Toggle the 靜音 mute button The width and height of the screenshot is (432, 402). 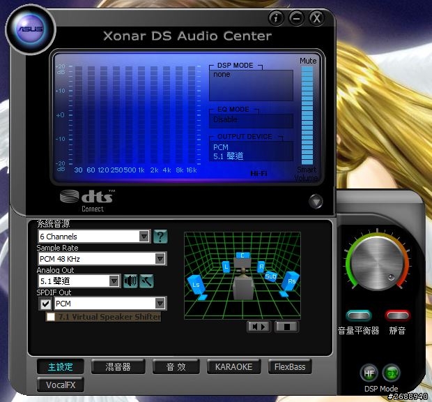(x=398, y=315)
